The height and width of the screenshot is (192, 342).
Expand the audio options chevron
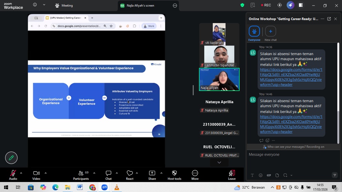(21, 173)
